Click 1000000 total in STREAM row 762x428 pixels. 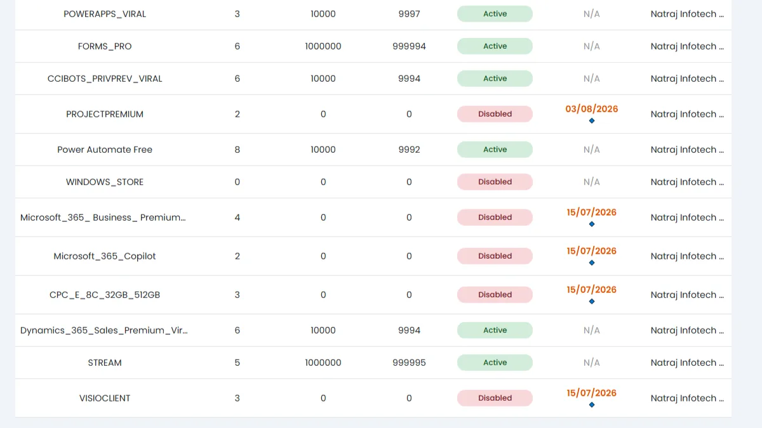(x=323, y=363)
